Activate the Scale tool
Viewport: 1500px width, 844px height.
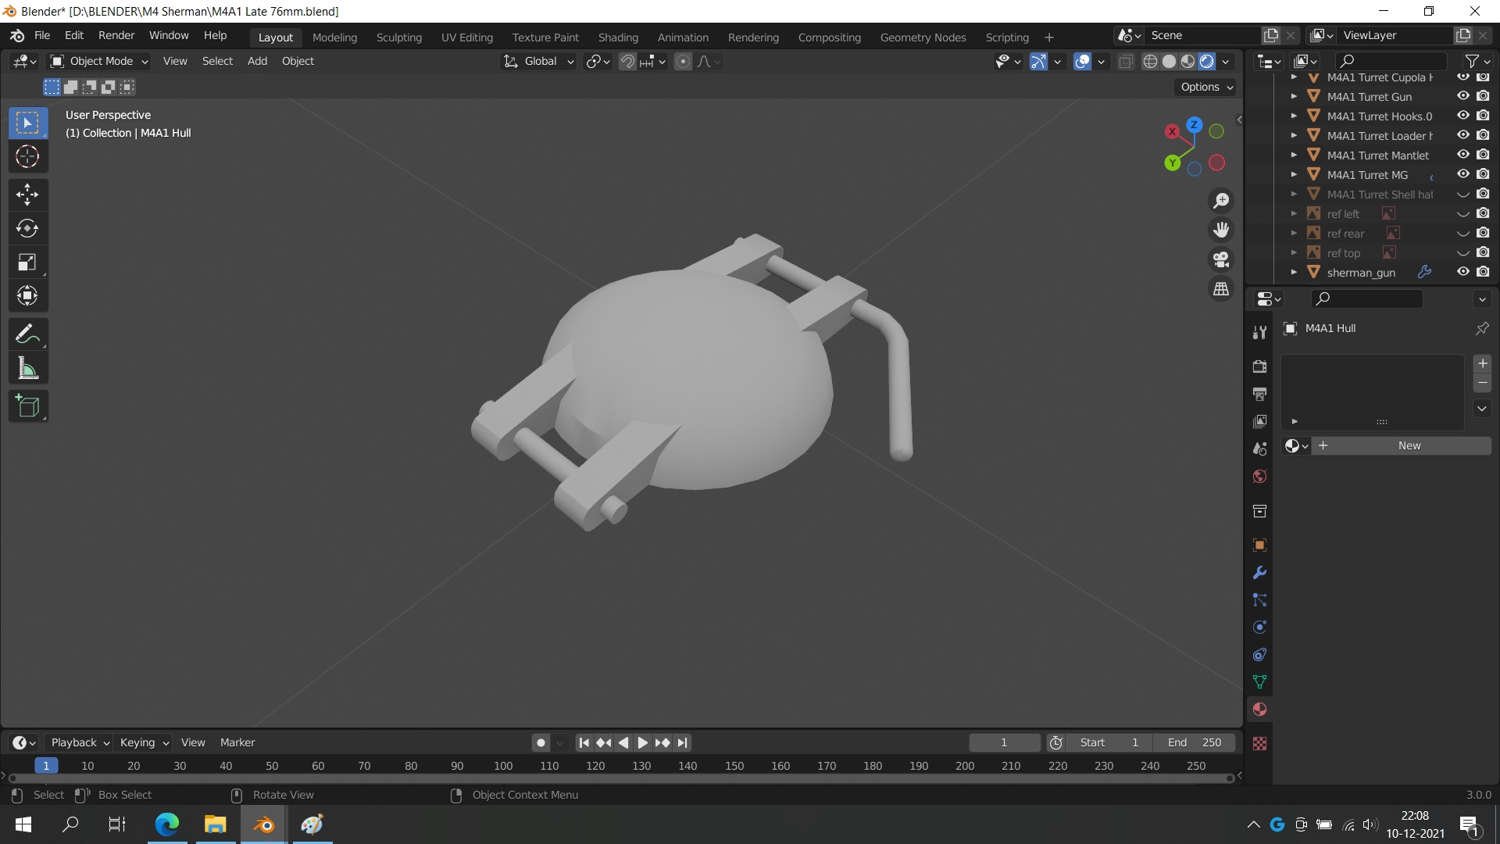(27, 263)
